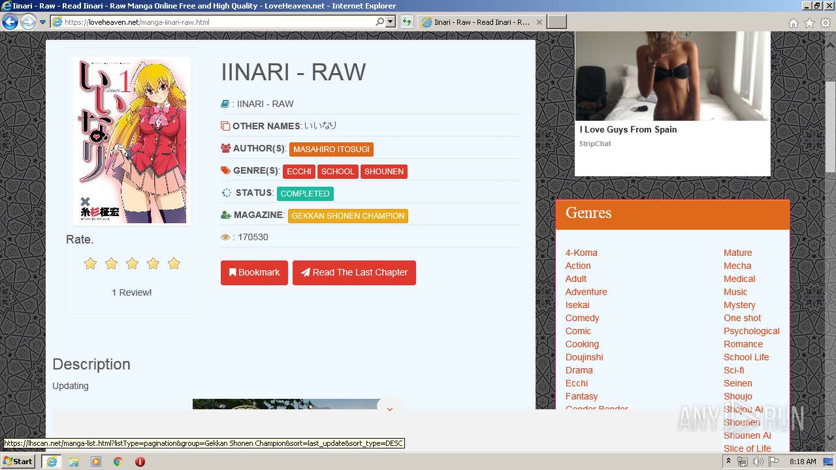The width and height of the screenshot is (836, 470).
Task: Click the Completed status tag
Action: [x=305, y=193]
